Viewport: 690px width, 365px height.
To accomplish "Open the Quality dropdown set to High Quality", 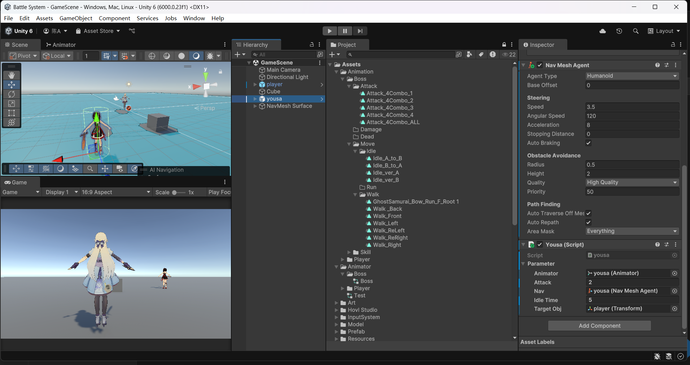I will coord(632,183).
